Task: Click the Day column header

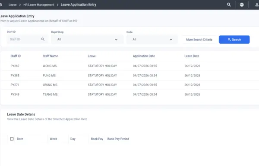Action: 73,139
